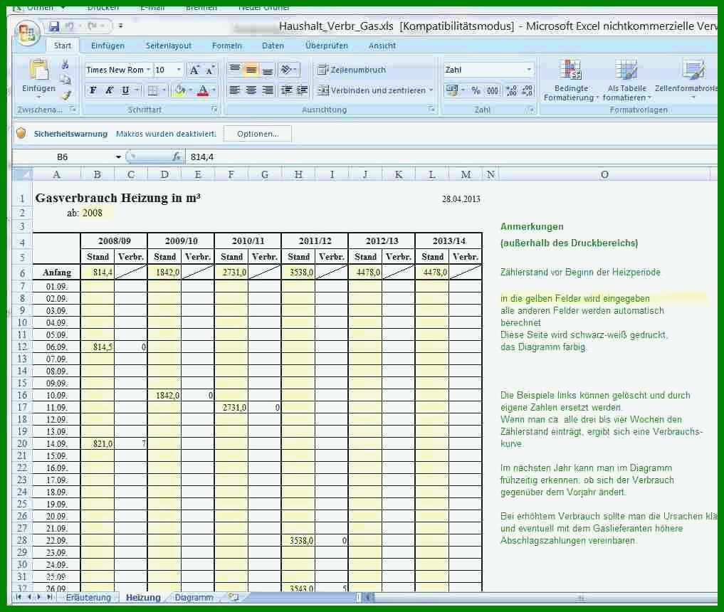The width and height of the screenshot is (724, 612).
Task: Toggle top vertical alignment
Action: pos(234,70)
